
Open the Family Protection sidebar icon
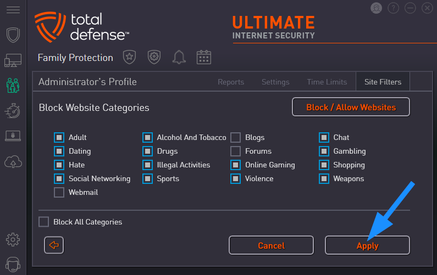[13, 86]
